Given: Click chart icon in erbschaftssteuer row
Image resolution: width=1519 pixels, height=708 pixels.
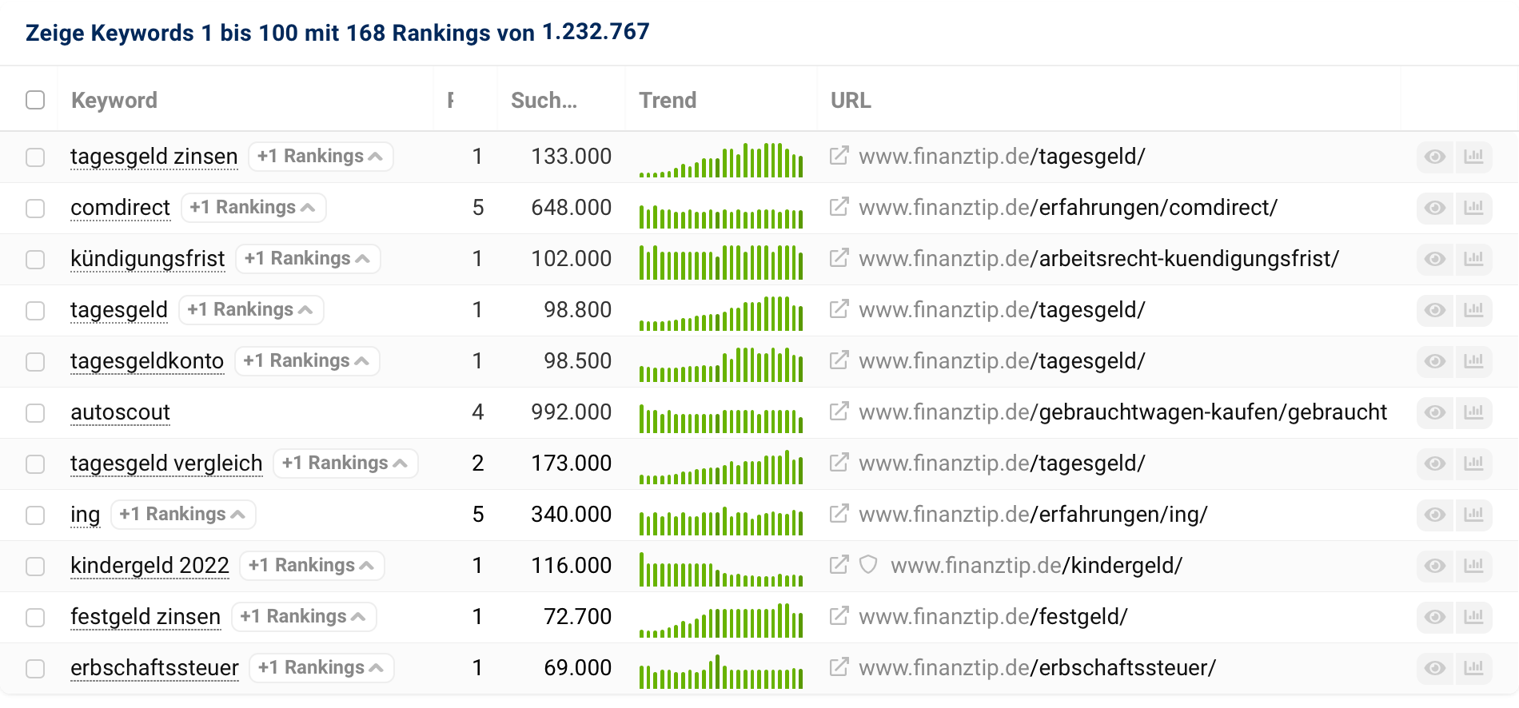Looking at the screenshot, I should (x=1473, y=668).
